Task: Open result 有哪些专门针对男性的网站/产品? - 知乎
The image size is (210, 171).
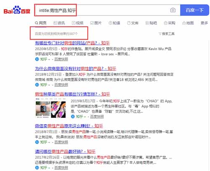Action: point(72,43)
